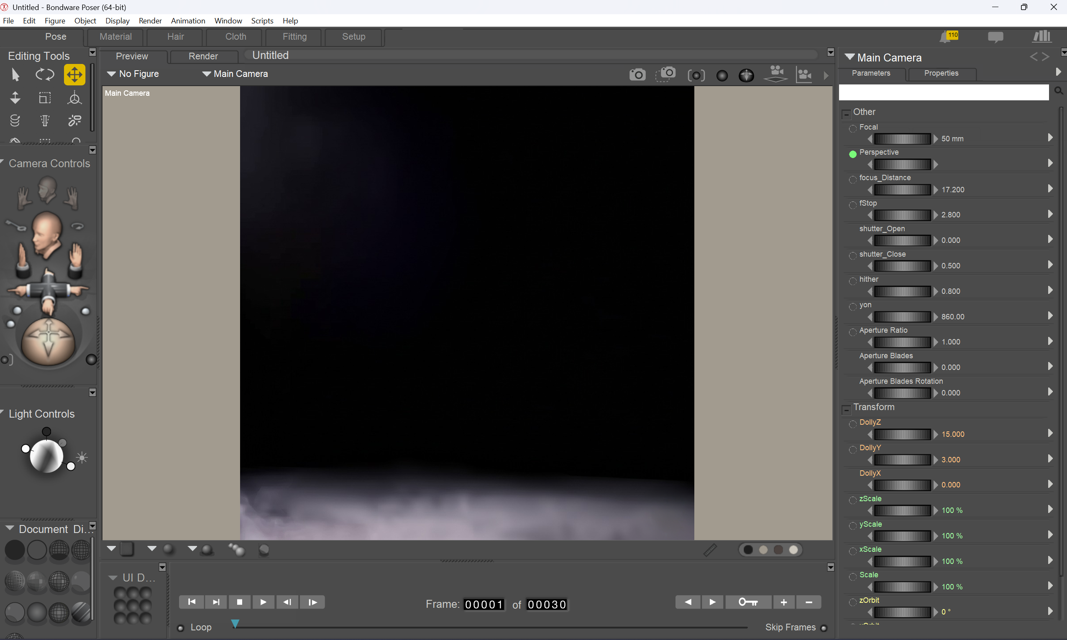Click the Render Settings movie camera icon
This screenshot has width=1067, height=640.
coord(776,74)
